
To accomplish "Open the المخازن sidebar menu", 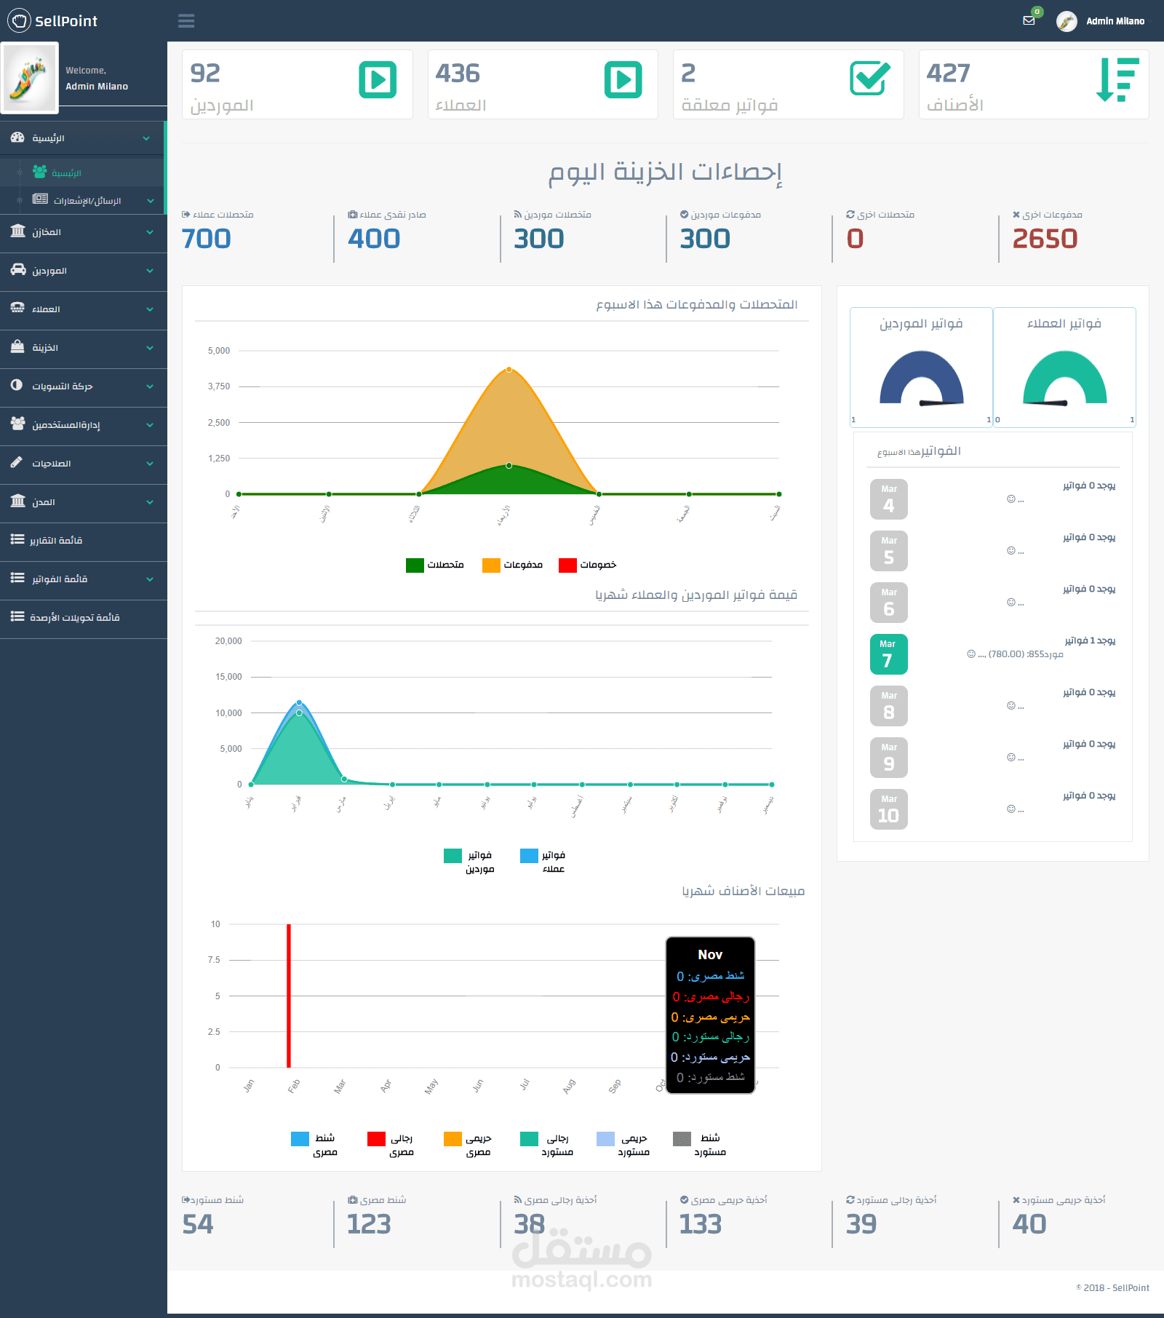I will click(84, 232).
